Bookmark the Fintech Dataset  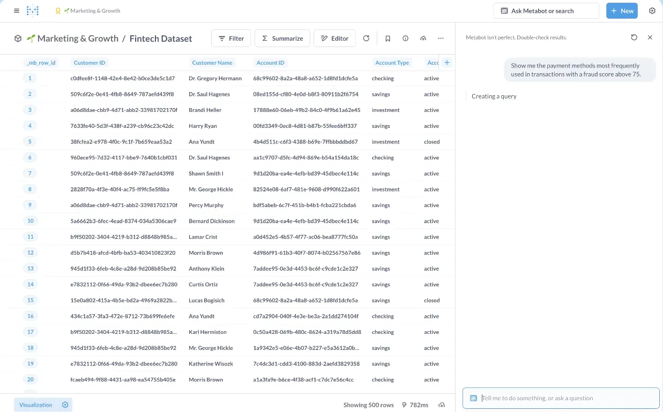click(388, 39)
